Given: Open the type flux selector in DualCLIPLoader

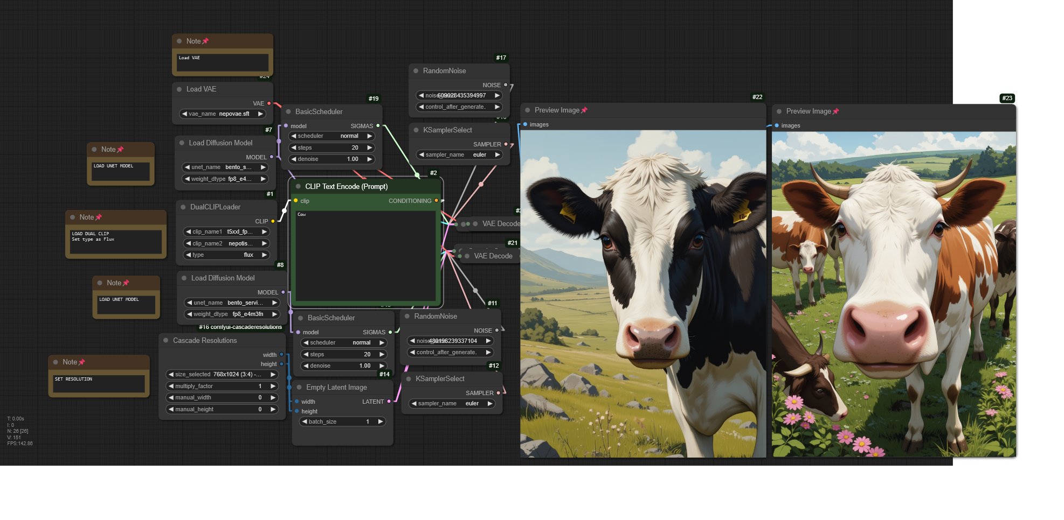Looking at the screenshot, I should [x=226, y=255].
